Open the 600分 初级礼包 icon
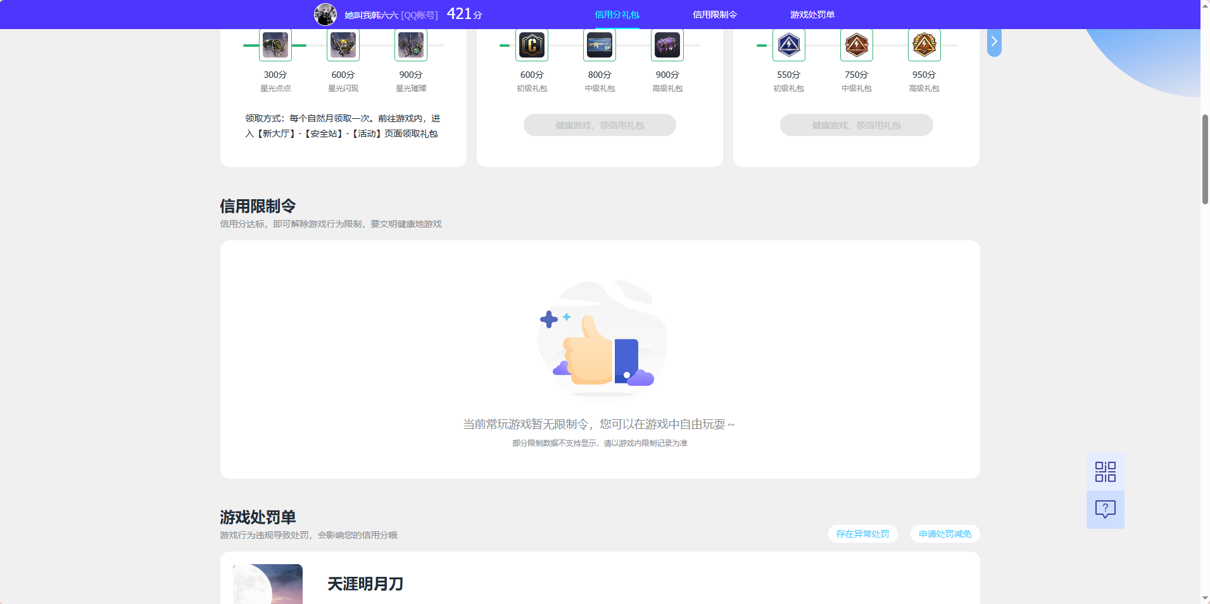The image size is (1210, 604). point(532,44)
